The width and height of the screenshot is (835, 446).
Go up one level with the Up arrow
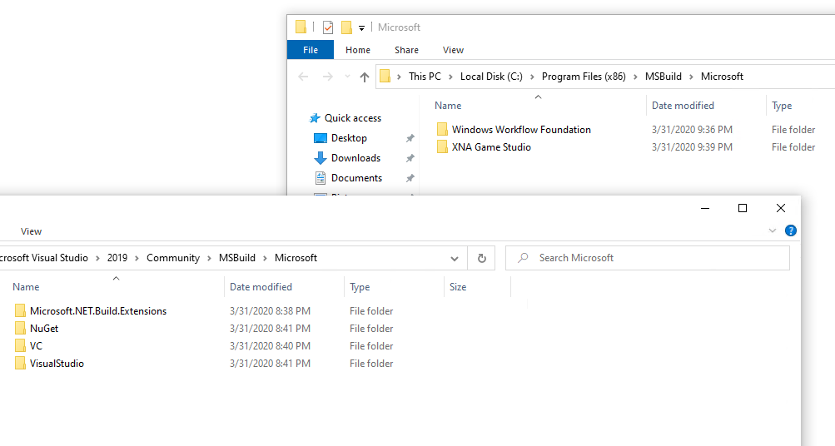pyautogui.click(x=365, y=77)
